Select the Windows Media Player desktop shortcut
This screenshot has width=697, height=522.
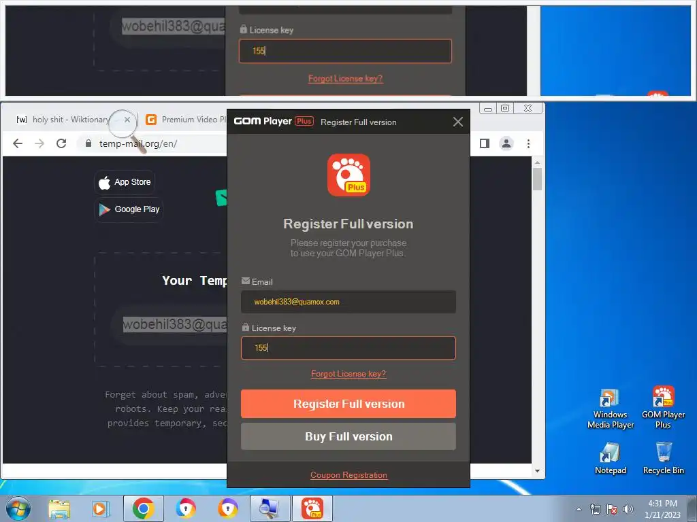pos(611,408)
